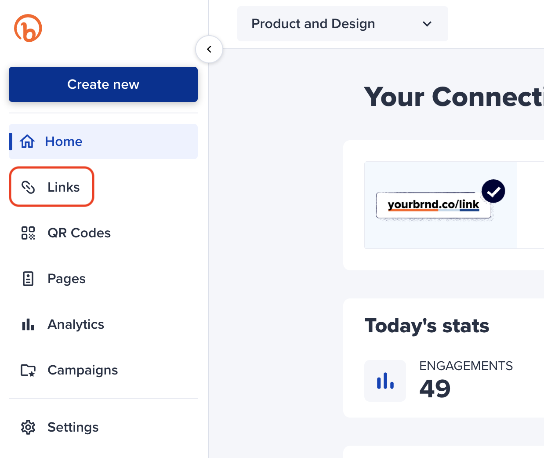The height and width of the screenshot is (458, 544).
Task: Open Analytics via the bar chart icon
Action: (28, 324)
